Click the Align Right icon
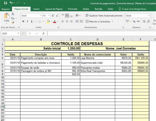The image size is (156, 121). click(x=71, y=21)
